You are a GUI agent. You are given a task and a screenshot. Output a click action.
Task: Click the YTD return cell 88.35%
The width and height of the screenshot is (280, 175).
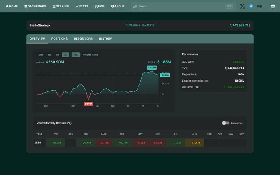[56, 143]
